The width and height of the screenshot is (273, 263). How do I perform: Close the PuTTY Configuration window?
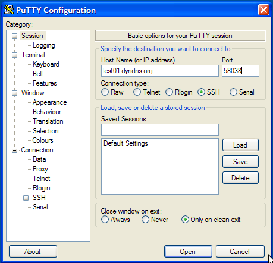263,10
